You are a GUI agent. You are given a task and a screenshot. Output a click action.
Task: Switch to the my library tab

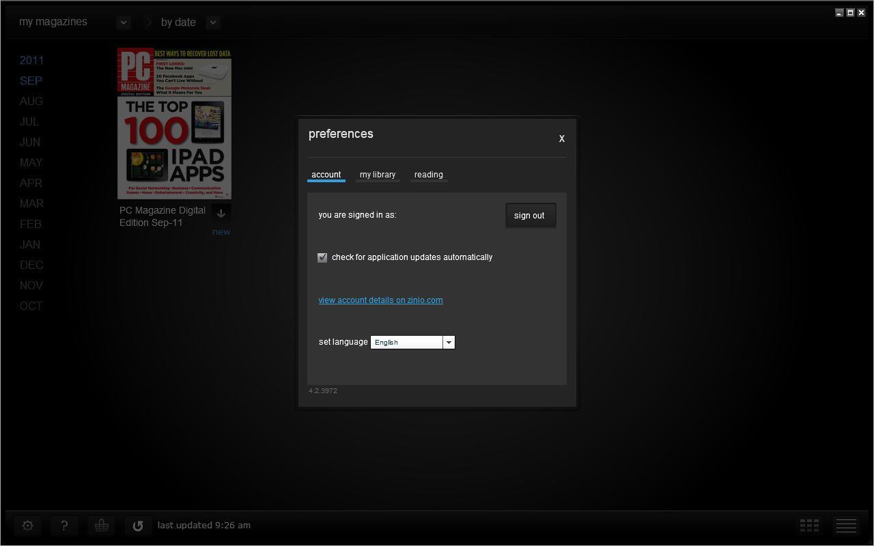tap(378, 175)
